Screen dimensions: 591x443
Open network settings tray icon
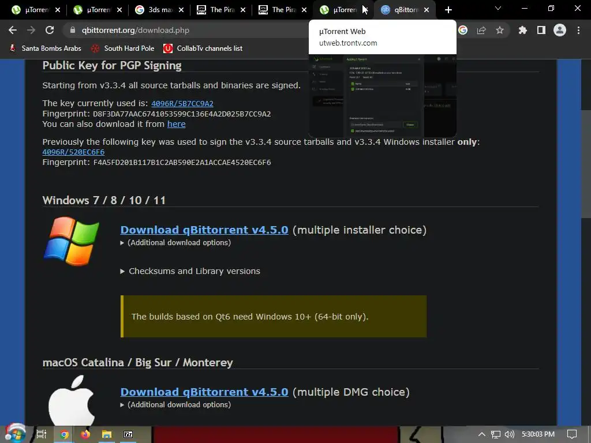tap(496, 434)
